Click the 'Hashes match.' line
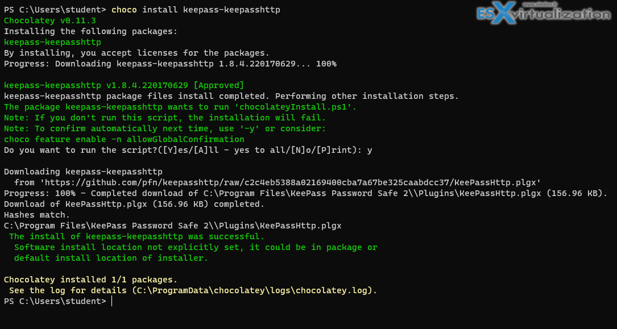The height and width of the screenshot is (329, 617). click(37, 215)
